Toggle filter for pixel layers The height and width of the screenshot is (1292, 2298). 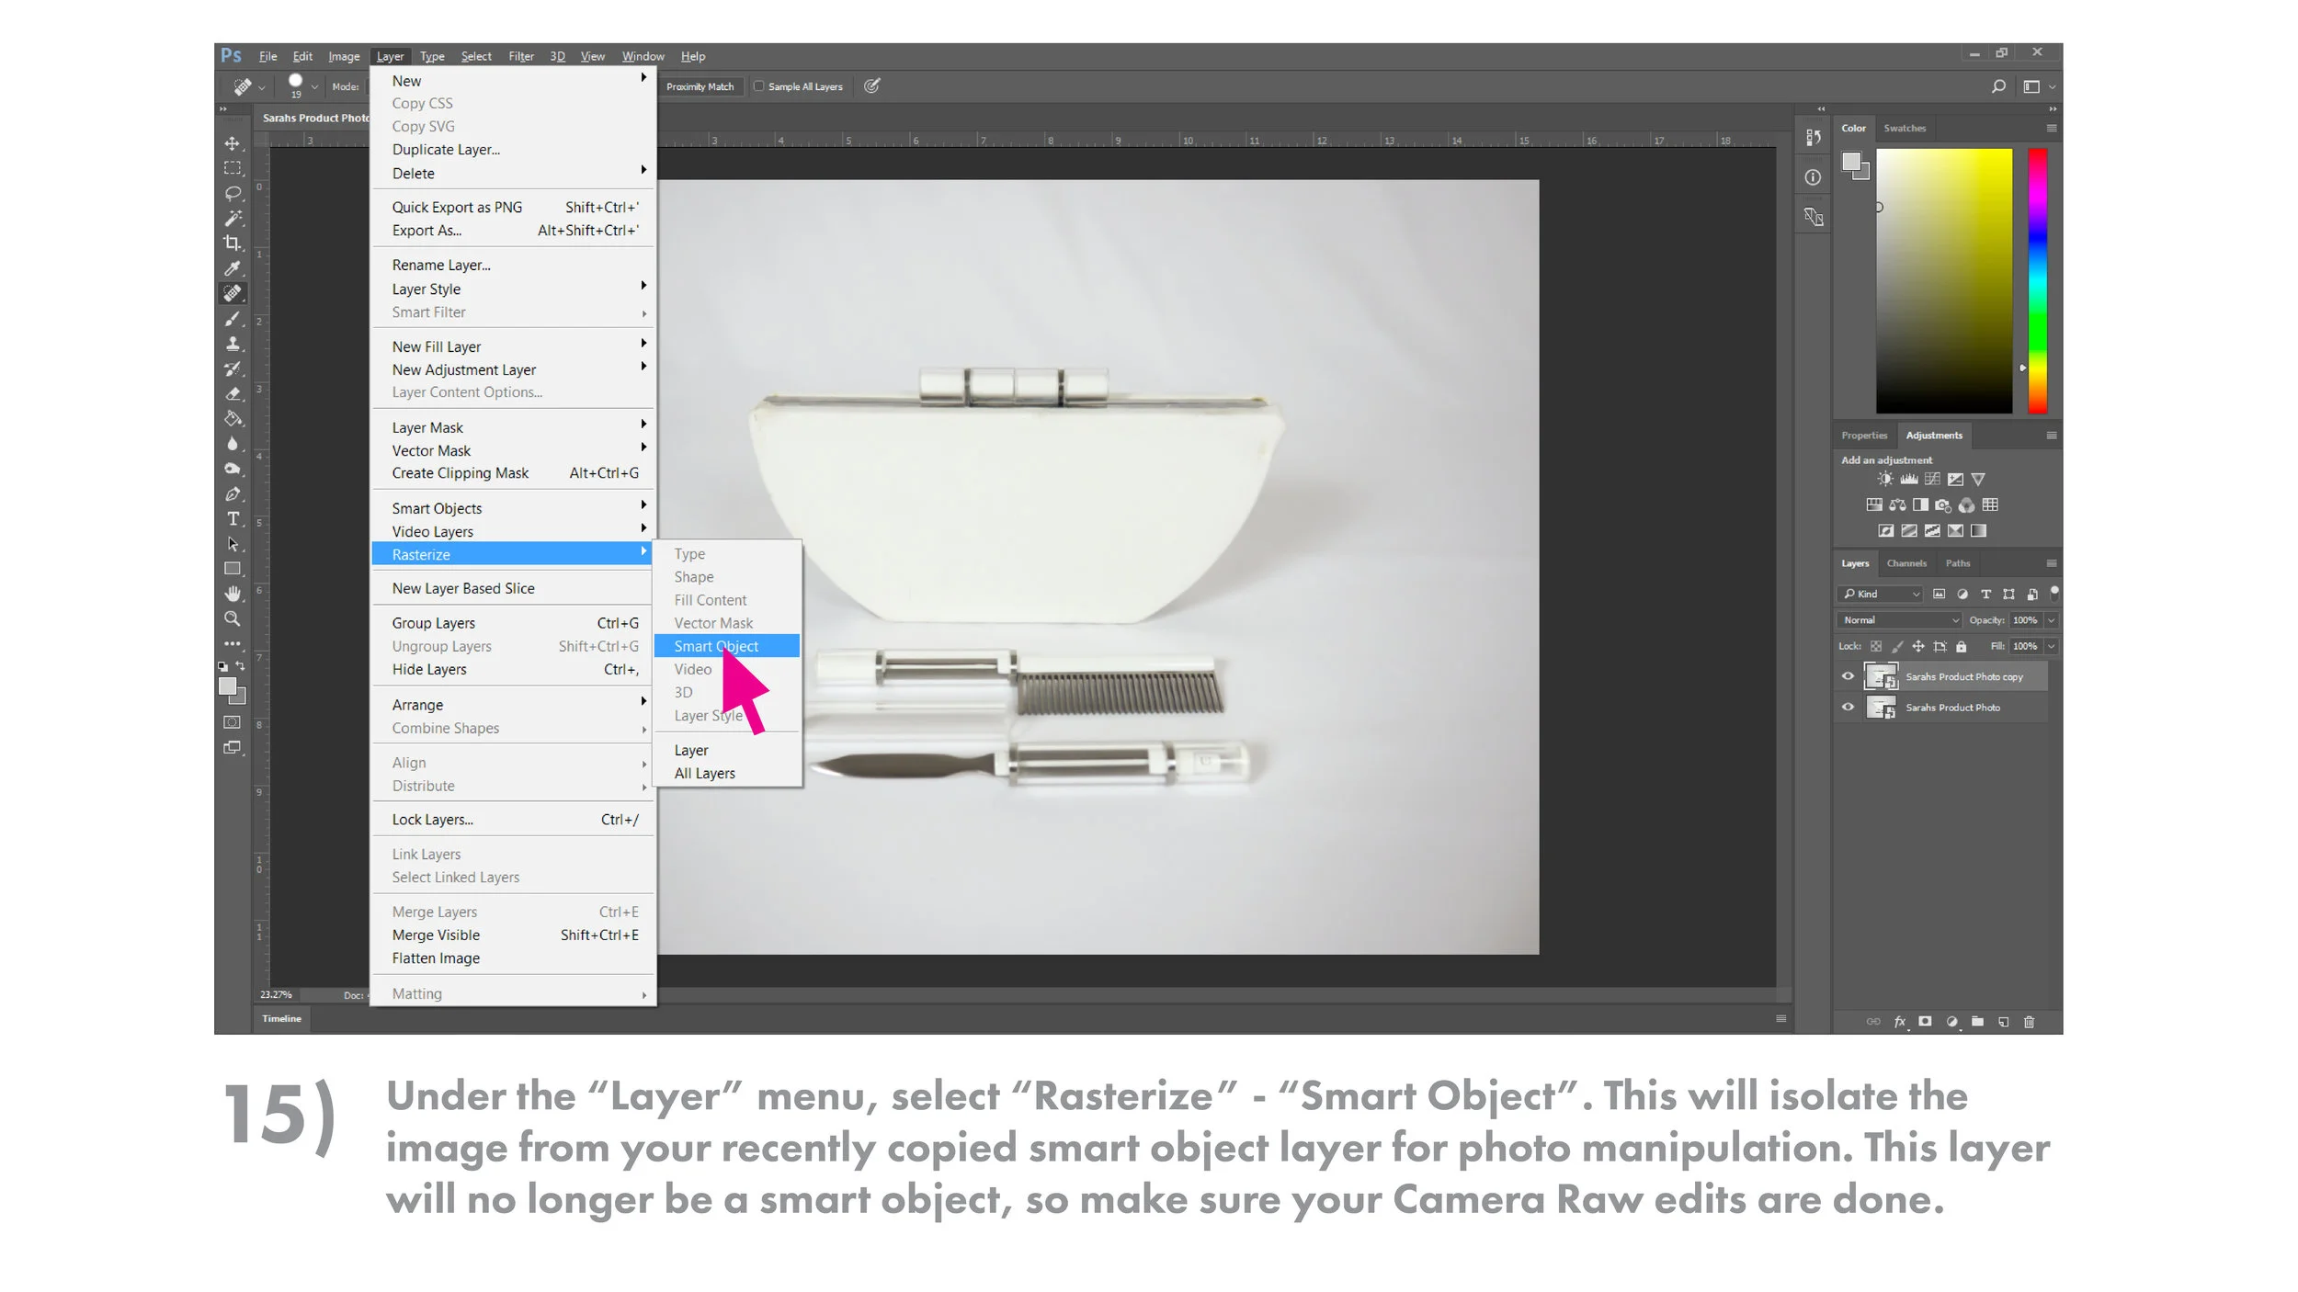[1939, 595]
